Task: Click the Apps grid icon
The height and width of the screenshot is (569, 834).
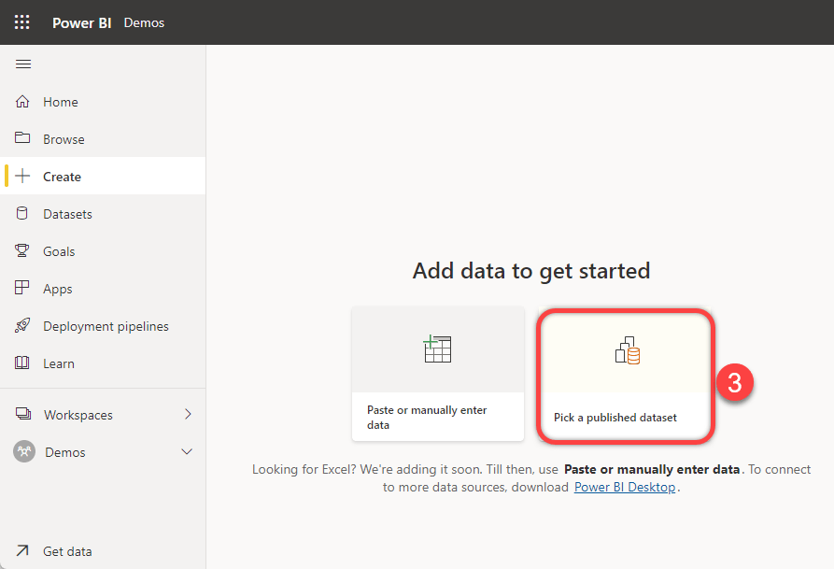Action: (x=22, y=288)
